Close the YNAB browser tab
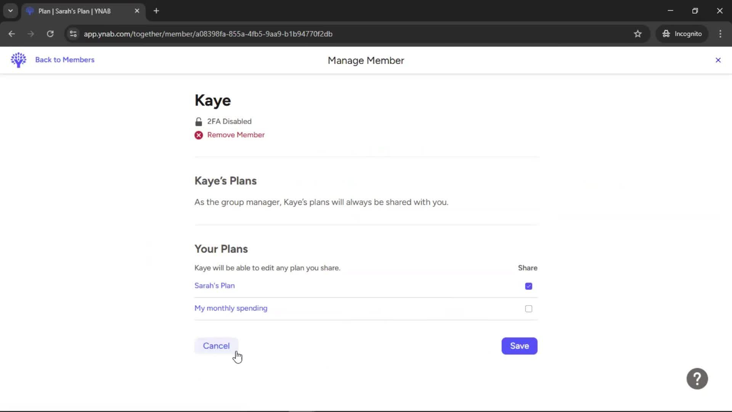The height and width of the screenshot is (412, 732). coord(137,11)
